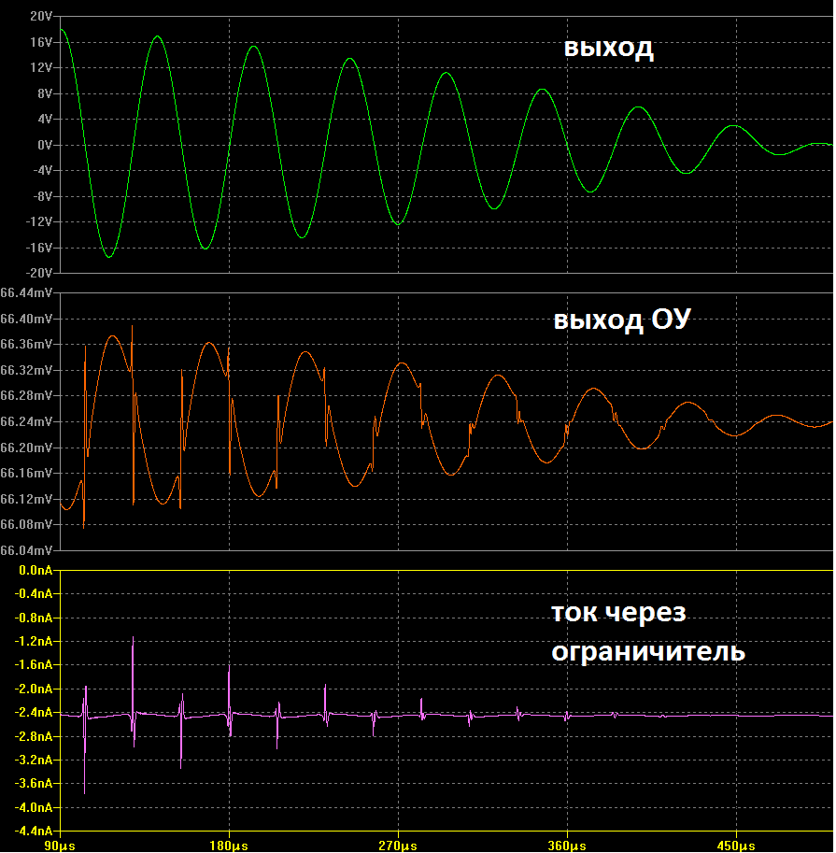Click the -16V axis label
The width and height of the screenshot is (836, 853).
pos(40,248)
